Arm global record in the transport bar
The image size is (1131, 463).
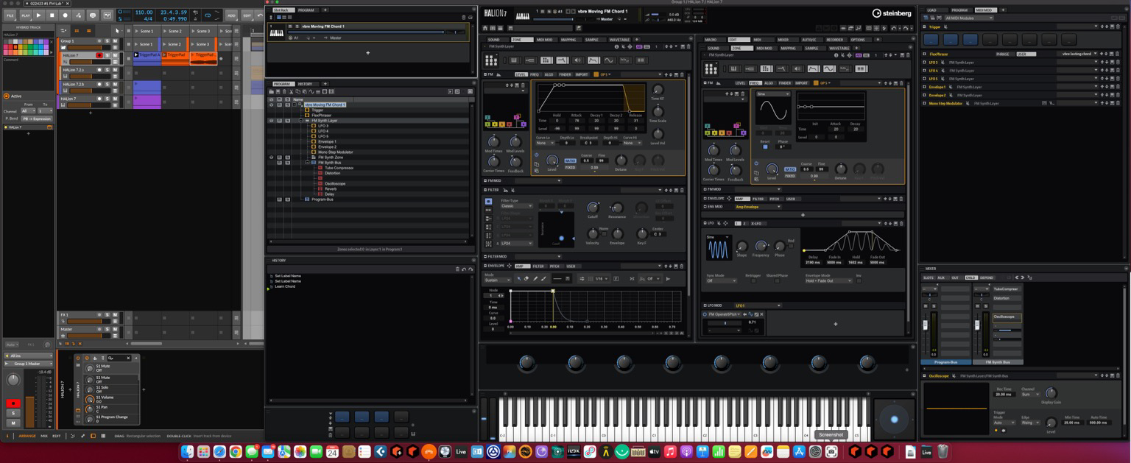65,15
